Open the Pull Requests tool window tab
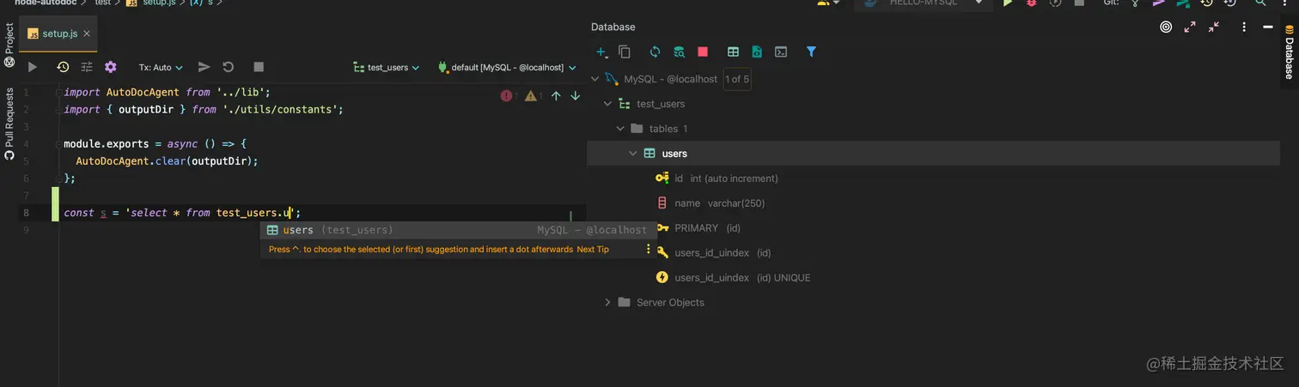 pyautogui.click(x=9, y=124)
